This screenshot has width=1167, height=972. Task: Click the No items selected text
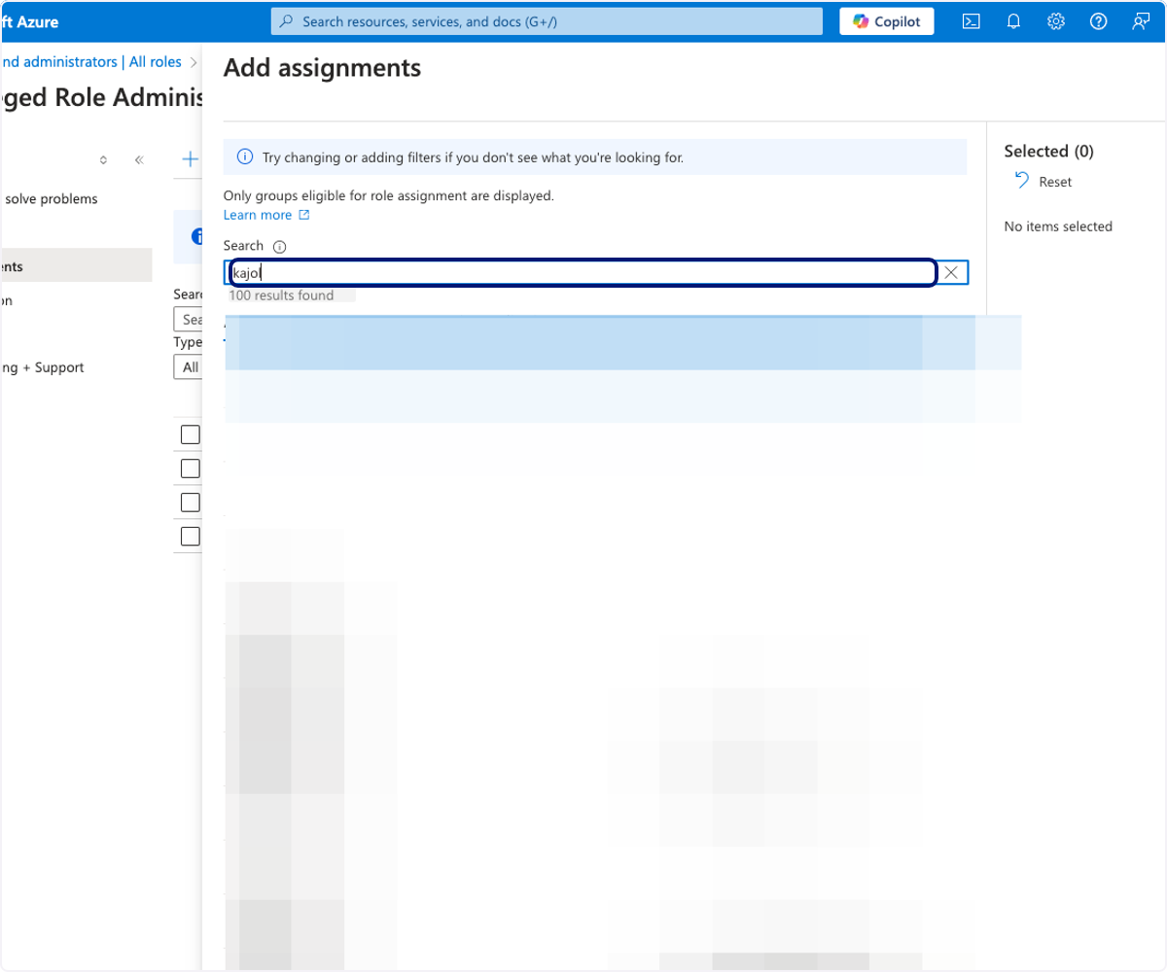point(1058,226)
